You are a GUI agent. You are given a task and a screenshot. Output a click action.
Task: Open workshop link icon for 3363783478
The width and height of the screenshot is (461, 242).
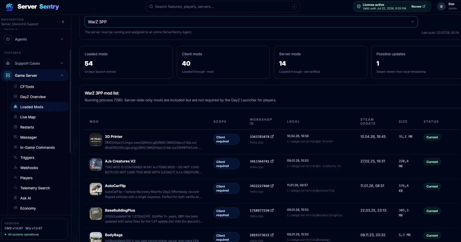(x=272, y=137)
